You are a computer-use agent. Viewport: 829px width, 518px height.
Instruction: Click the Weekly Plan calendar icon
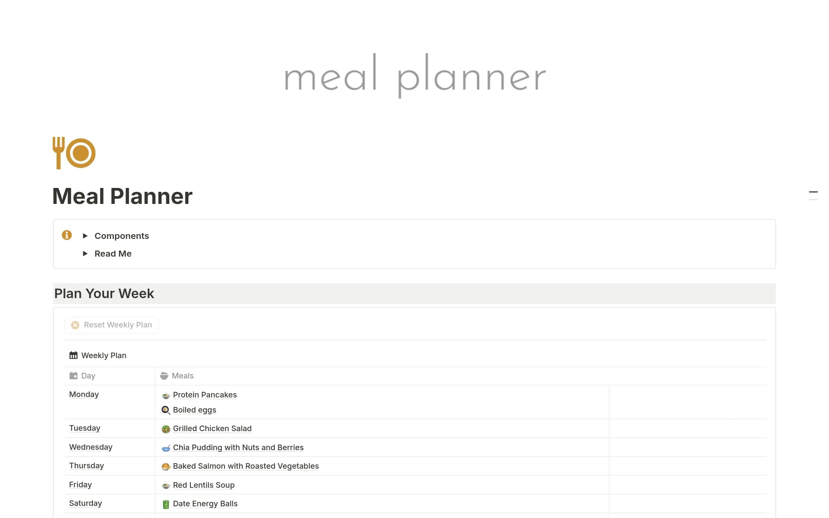click(73, 355)
